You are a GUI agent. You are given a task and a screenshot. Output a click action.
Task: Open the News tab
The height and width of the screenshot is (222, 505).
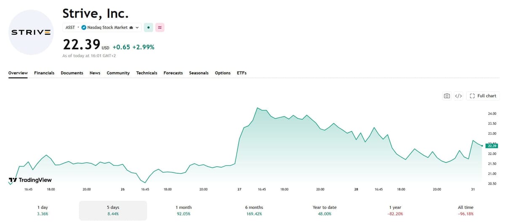[95, 73]
